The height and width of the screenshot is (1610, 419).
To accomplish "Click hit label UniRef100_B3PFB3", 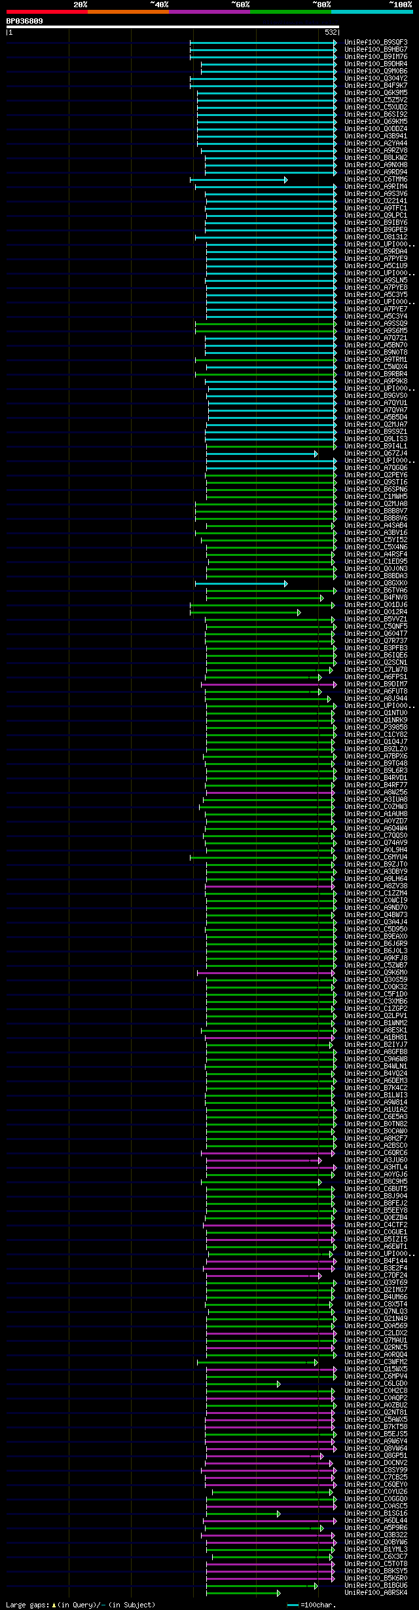I will [x=376, y=648].
